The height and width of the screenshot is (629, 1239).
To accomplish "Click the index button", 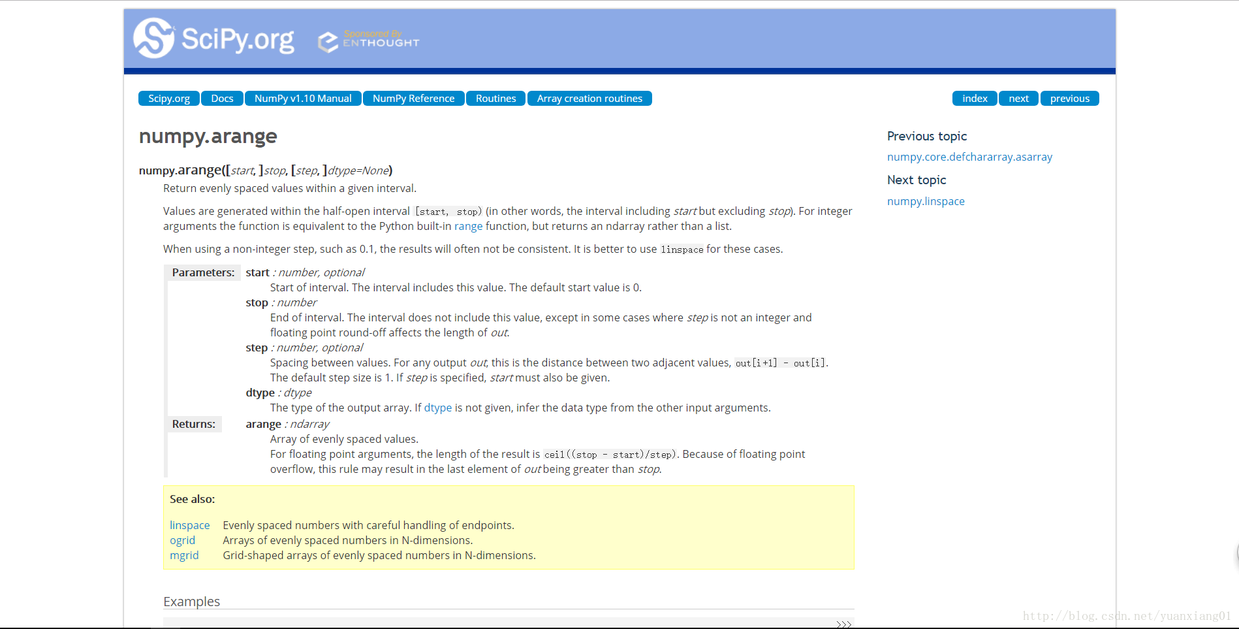I will pos(975,99).
